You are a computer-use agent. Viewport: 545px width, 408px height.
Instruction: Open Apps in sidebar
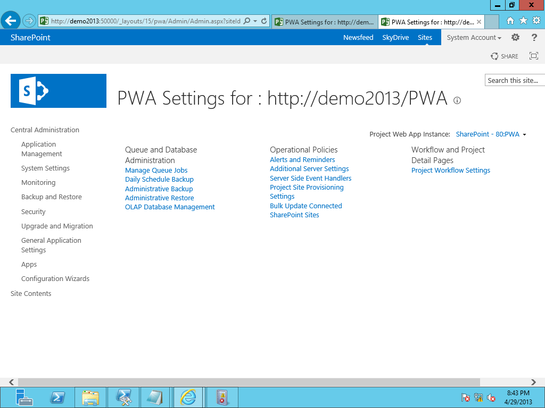click(29, 265)
